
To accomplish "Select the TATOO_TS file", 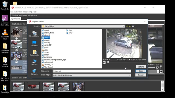I will pyautogui.click(x=47, y=65).
